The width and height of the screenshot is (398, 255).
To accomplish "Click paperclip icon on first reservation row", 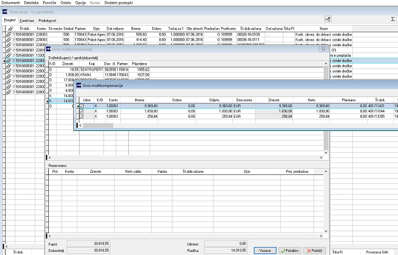I will click(x=9, y=34).
